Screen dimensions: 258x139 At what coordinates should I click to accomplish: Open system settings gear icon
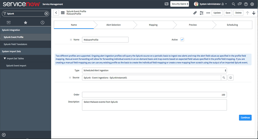click(x=252, y=4)
